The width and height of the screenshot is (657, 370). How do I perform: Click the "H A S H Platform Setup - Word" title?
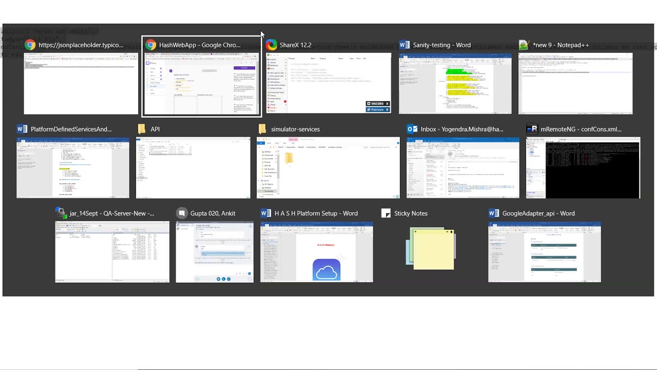point(316,214)
